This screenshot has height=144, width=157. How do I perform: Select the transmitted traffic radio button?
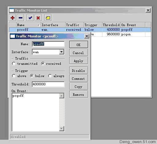(14, 64)
